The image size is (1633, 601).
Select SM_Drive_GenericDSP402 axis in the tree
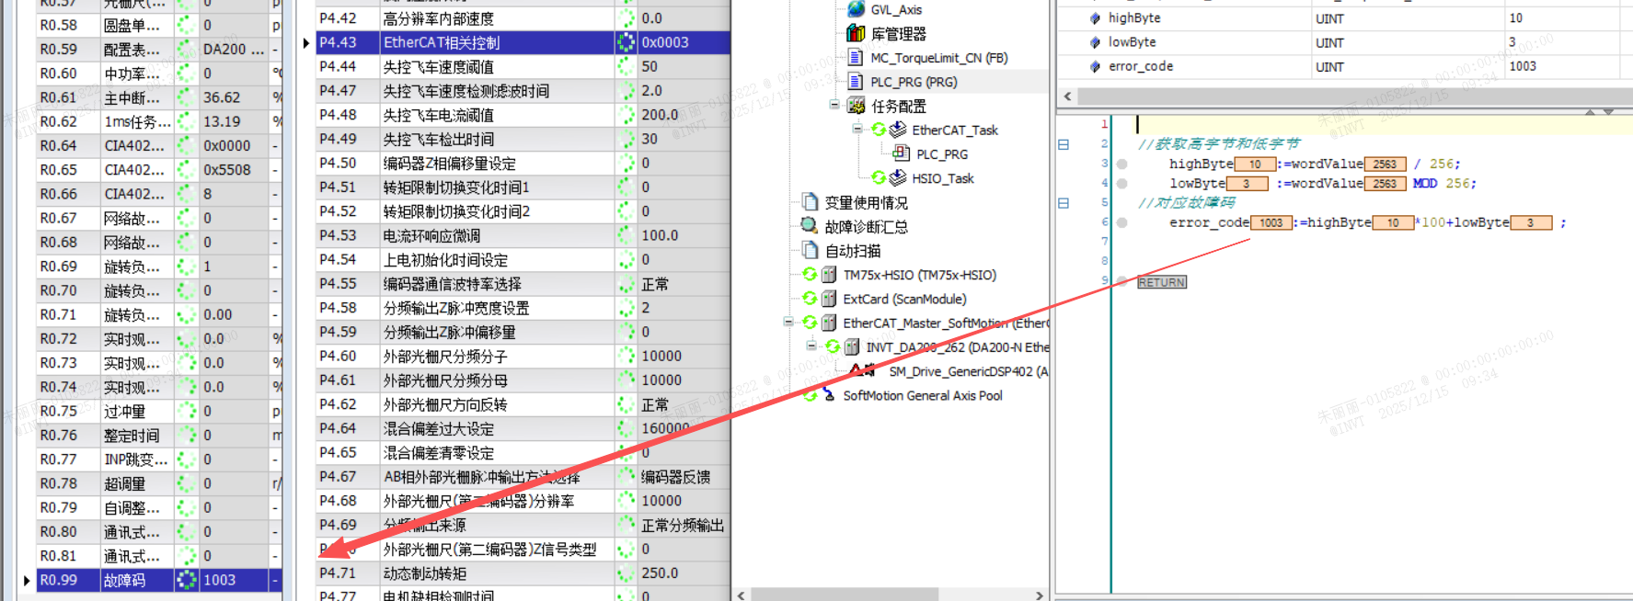tap(966, 371)
